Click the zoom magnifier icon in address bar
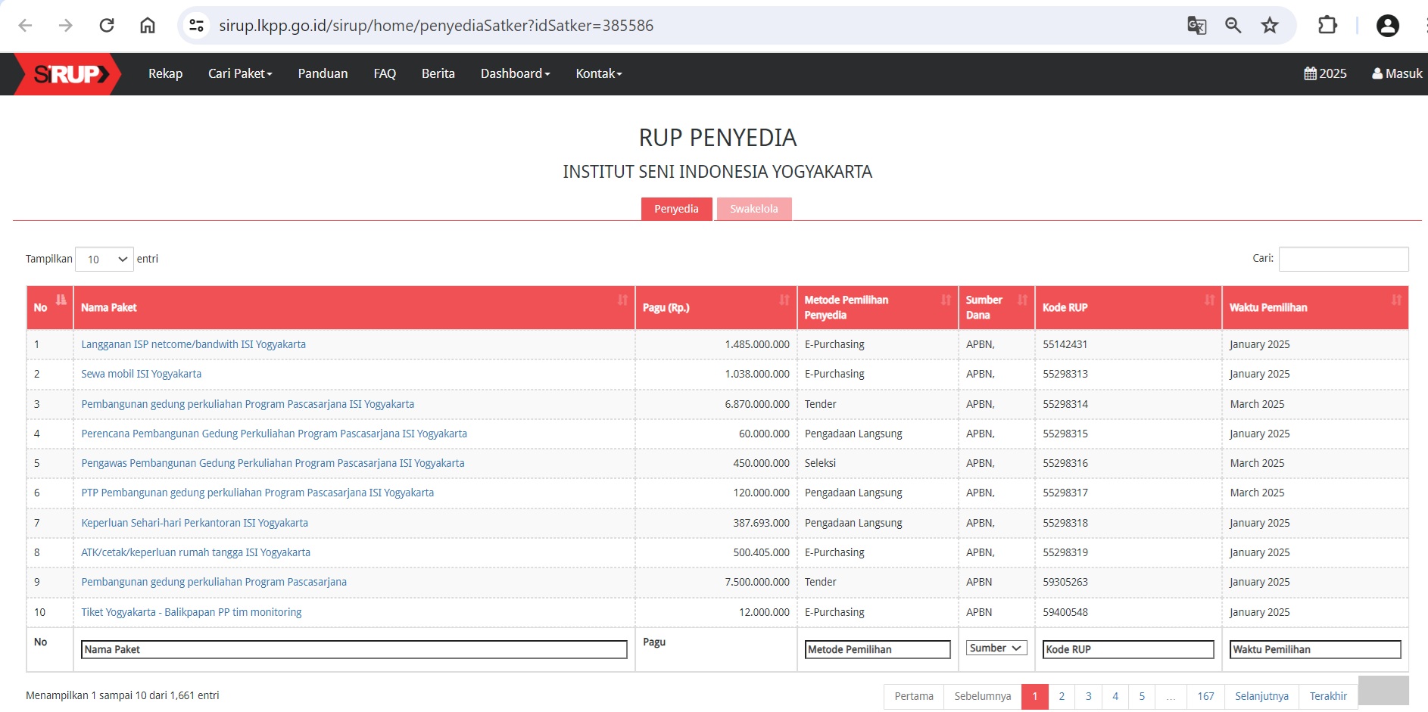Viewport: 1428px width, 712px height. (x=1233, y=26)
